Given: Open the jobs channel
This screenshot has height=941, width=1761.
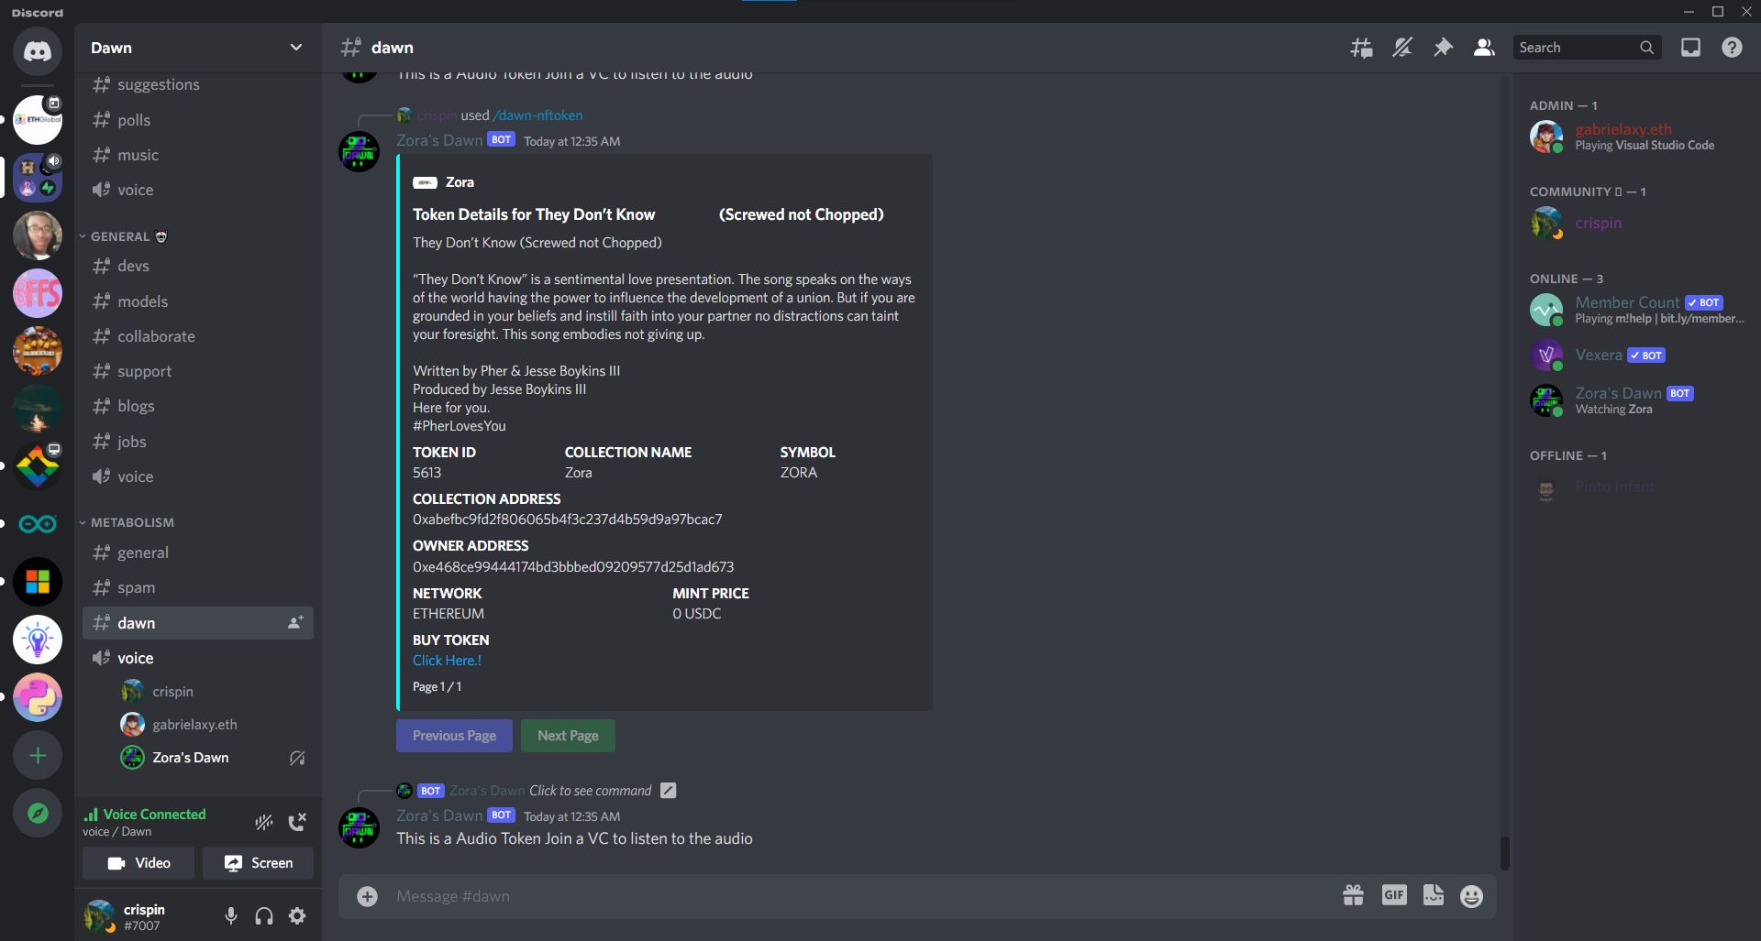Looking at the screenshot, I should [198, 442].
